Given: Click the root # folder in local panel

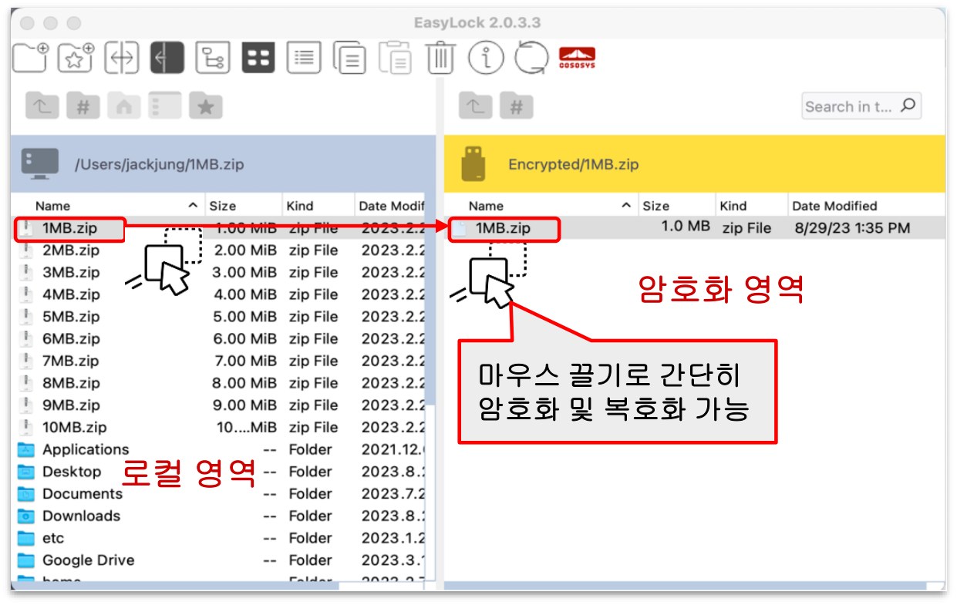Looking at the screenshot, I should [83, 106].
